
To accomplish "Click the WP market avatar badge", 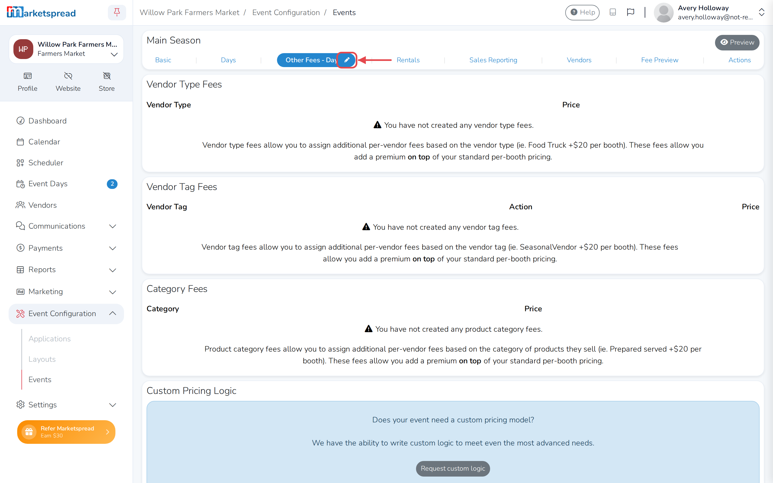I will click(23, 49).
